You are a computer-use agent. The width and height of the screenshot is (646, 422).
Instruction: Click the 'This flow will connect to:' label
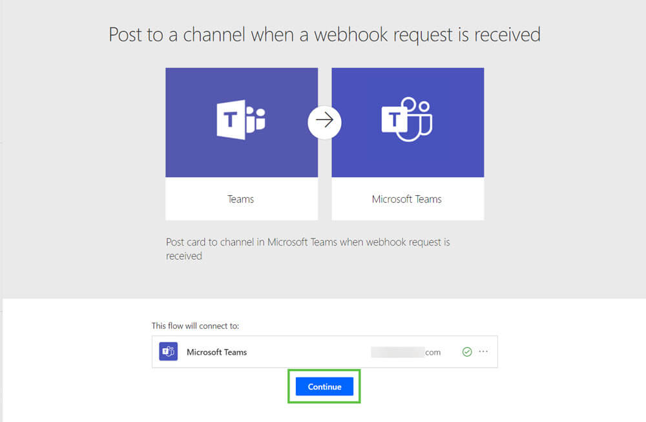195,326
